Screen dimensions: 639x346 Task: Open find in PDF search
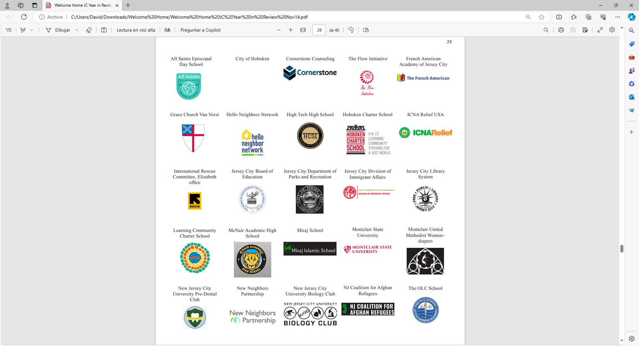coord(546,30)
